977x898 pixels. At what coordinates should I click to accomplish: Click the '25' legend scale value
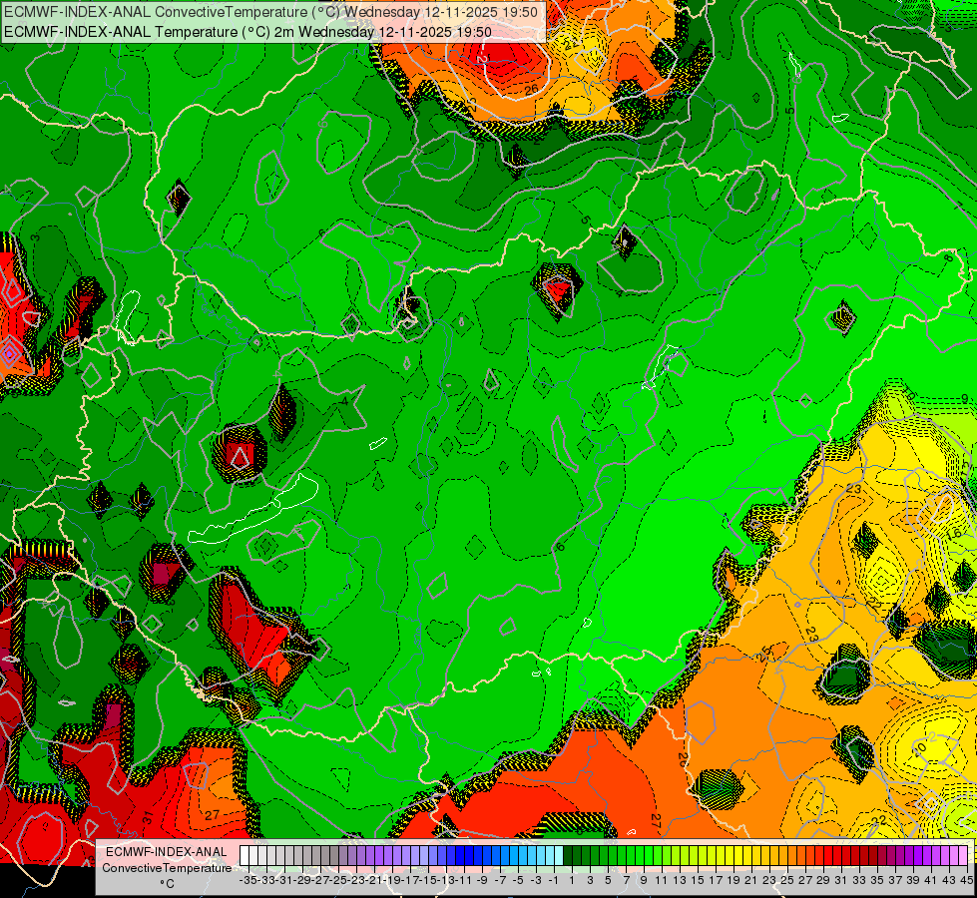[x=787, y=880]
